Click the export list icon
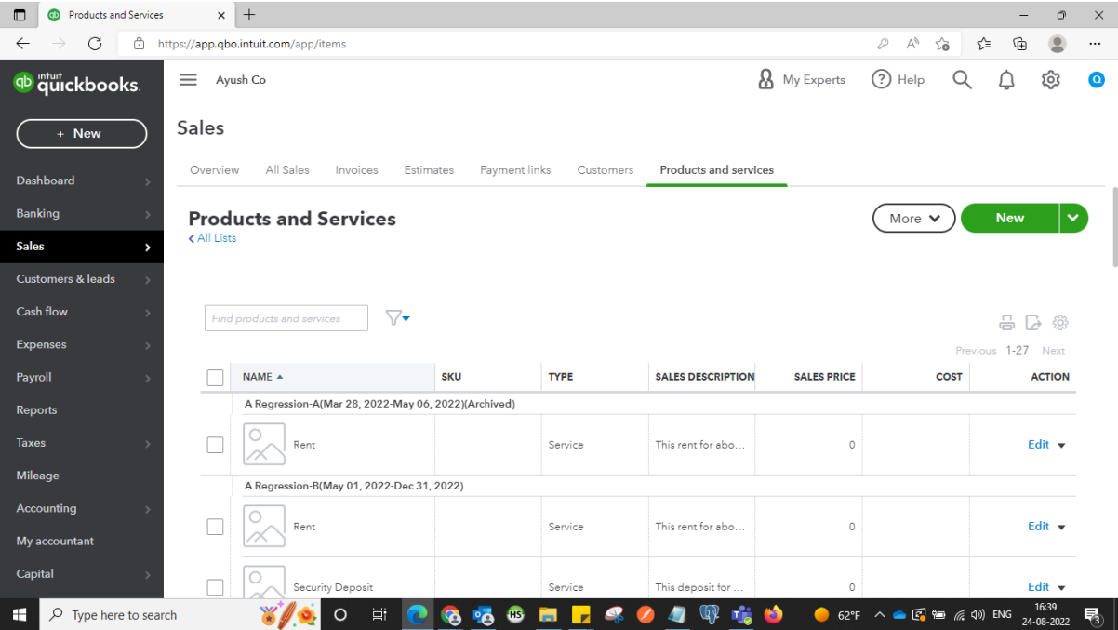The width and height of the screenshot is (1118, 630). pos(1033,323)
